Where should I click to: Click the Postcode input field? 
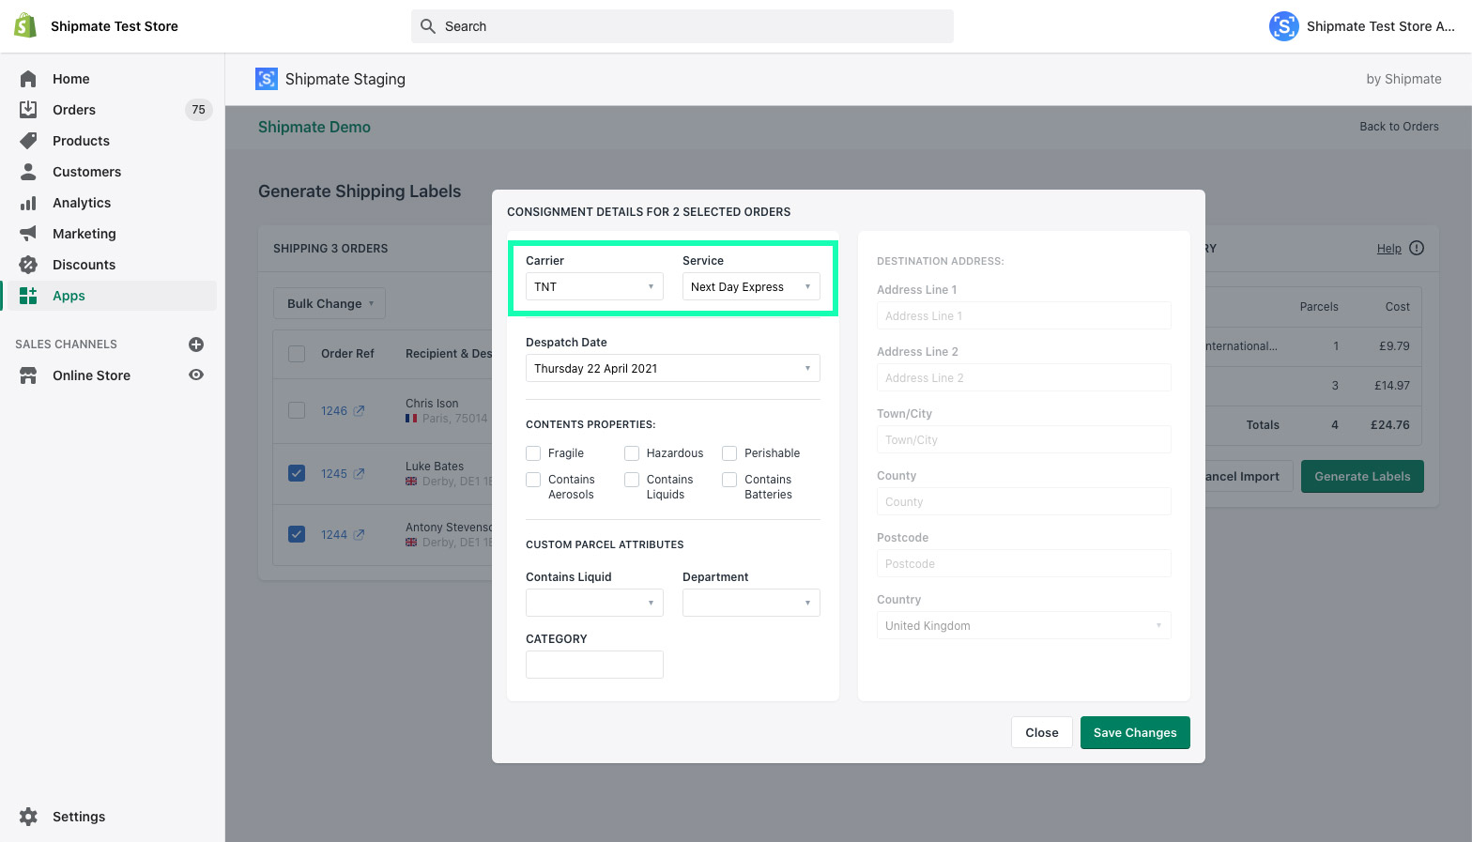pos(1024,563)
